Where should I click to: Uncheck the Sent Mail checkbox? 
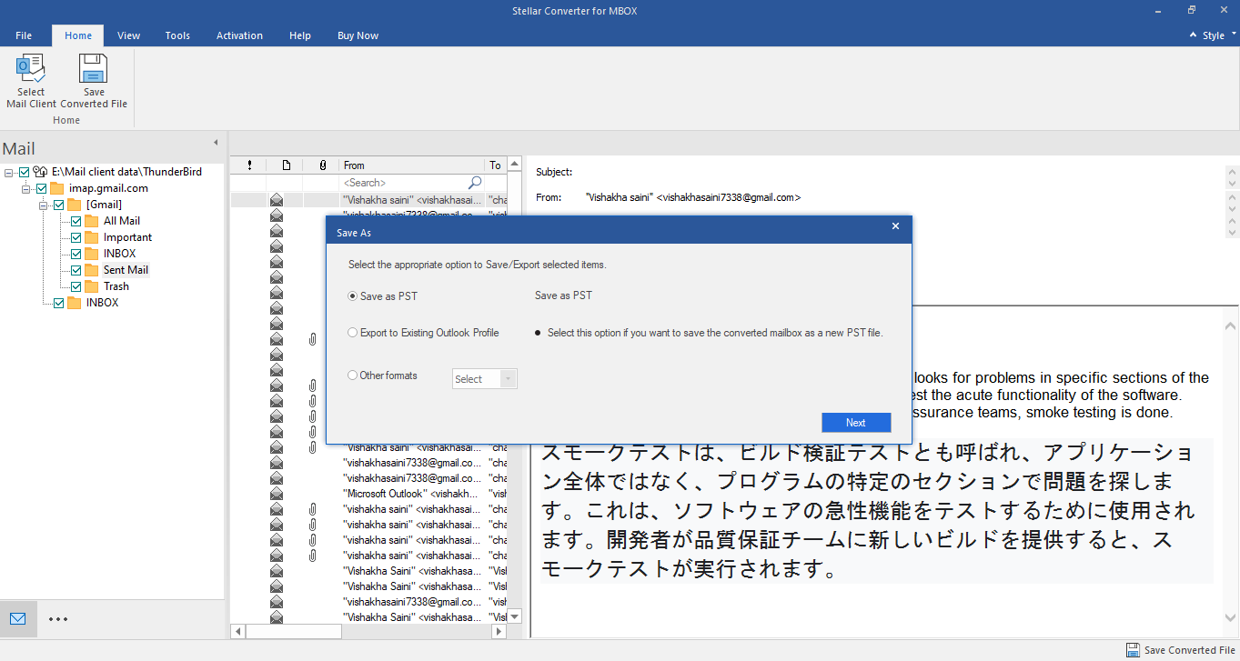pos(76,270)
